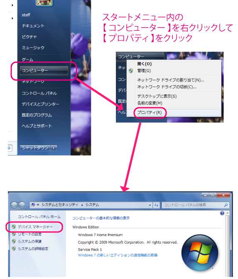This screenshot has height=279, width=238.
Task: Click scrollbar up arrow in System window
Action: (227, 213)
